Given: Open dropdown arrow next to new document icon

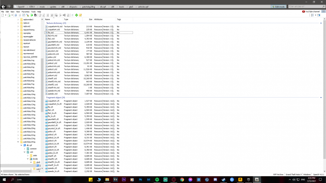Looking at the screenshot, I should 6,15.
